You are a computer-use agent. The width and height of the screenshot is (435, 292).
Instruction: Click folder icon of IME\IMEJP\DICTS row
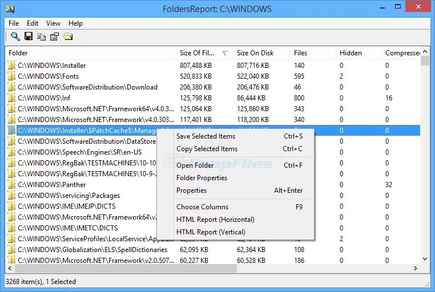coord(11,206)
